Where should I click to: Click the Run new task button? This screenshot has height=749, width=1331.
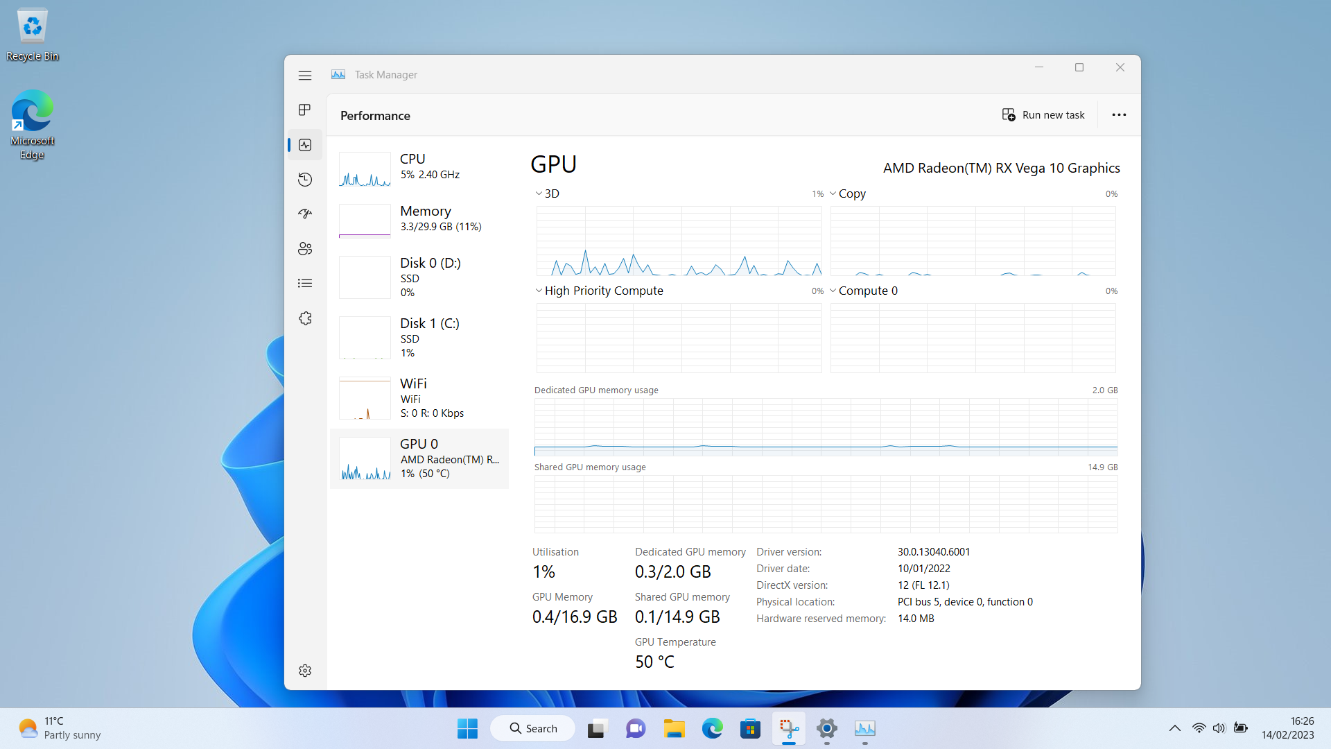pos(1043,115)
